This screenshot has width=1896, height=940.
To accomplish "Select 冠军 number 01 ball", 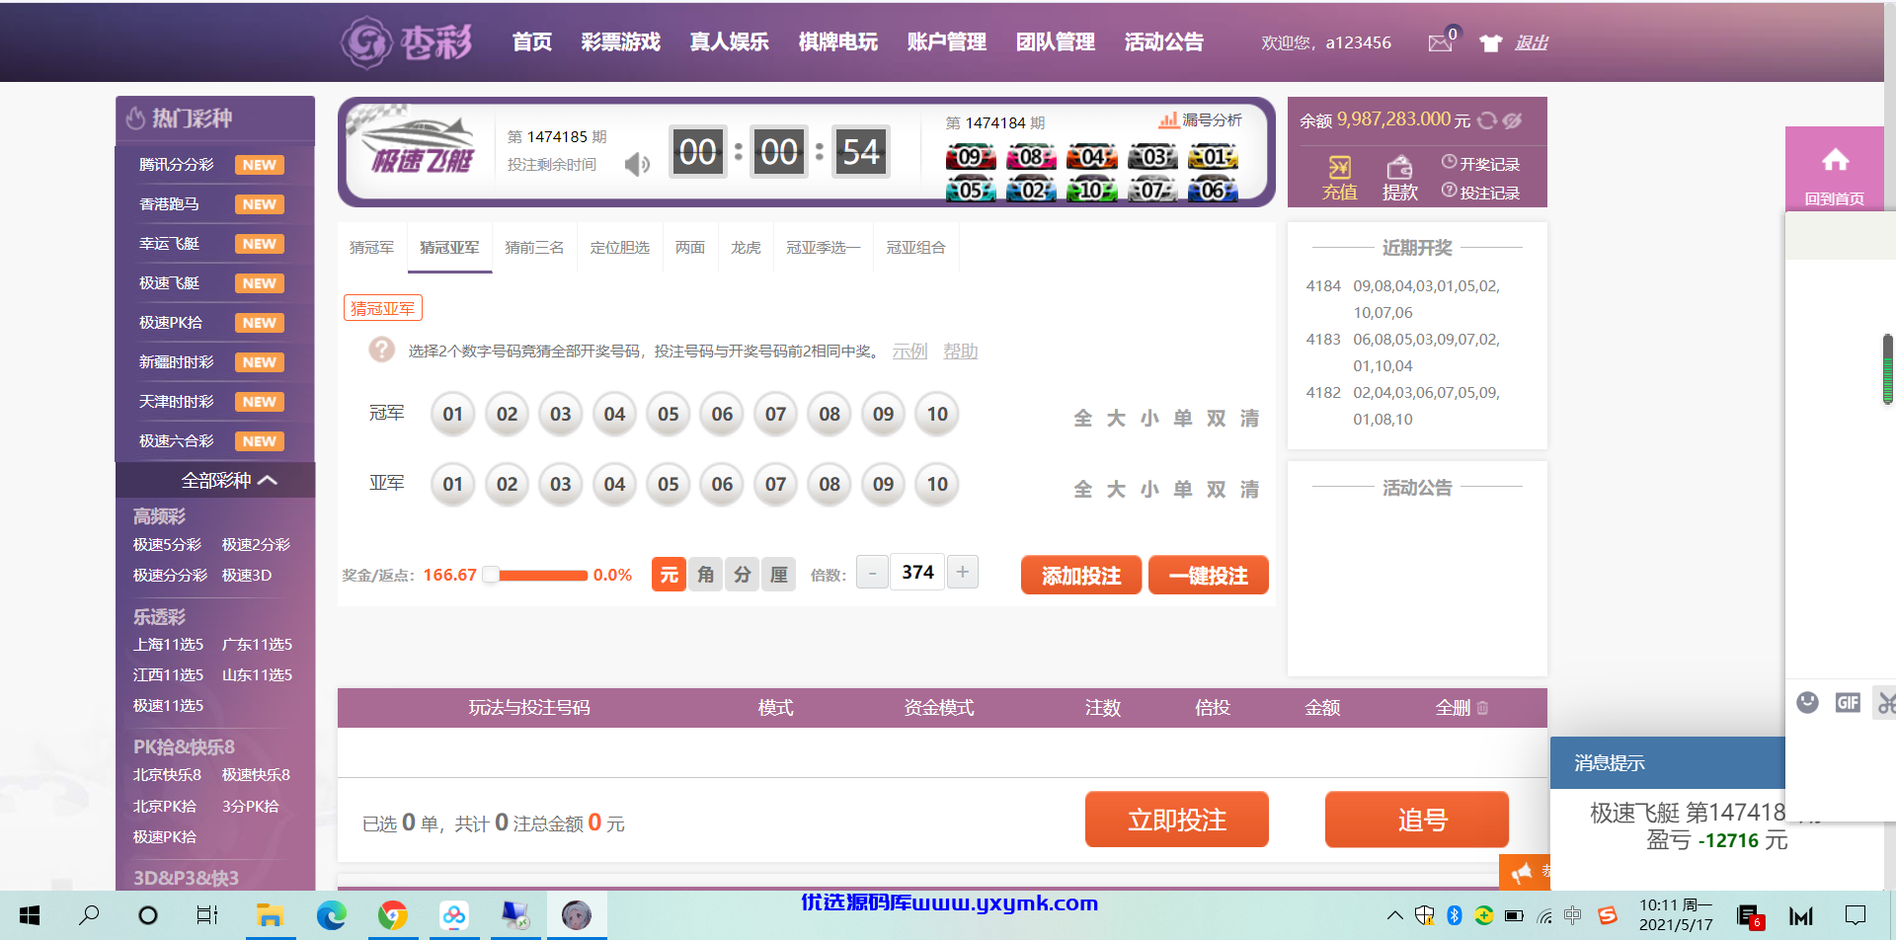I will point(453,414).
